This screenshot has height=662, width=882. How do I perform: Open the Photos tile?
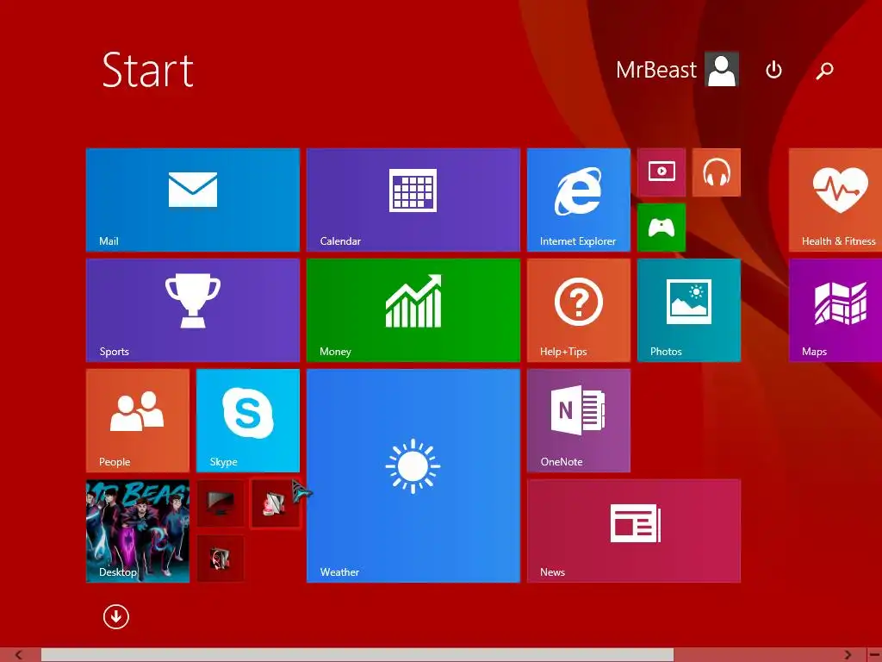point(689,310)
